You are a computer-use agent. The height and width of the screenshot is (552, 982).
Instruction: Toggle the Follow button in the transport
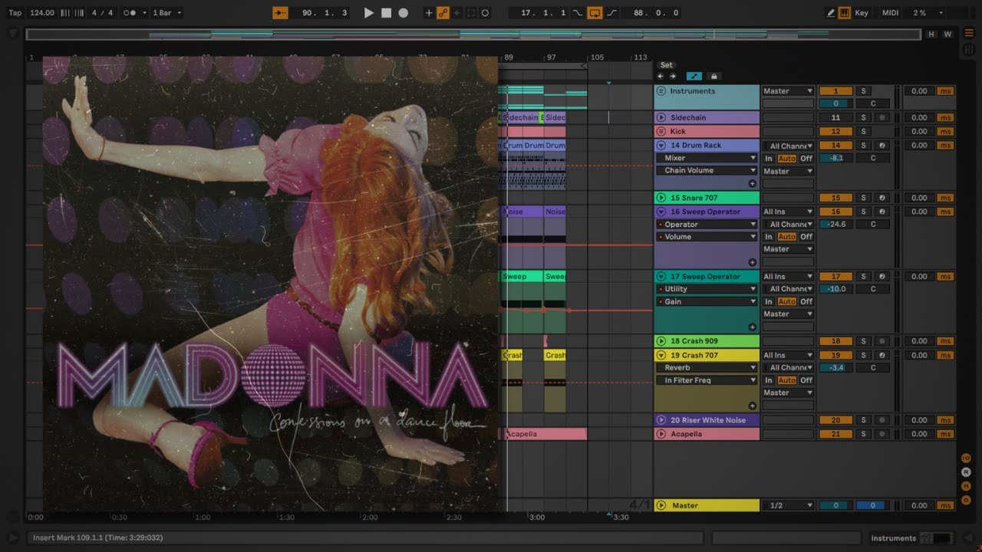coord(280,13)
